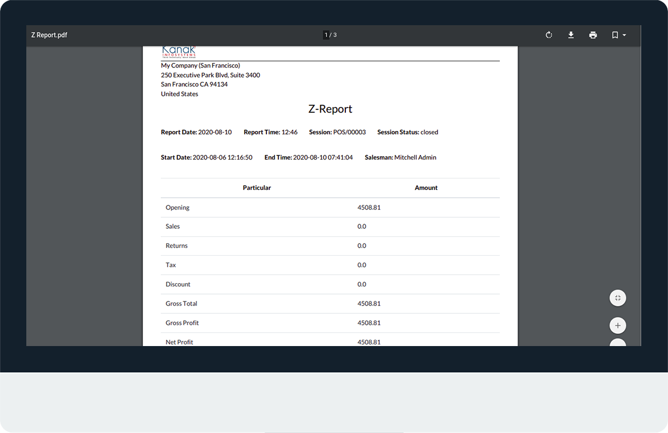Click the Tax amount 0.0
The image size is (668, 433).
click(x=361, y=265)
